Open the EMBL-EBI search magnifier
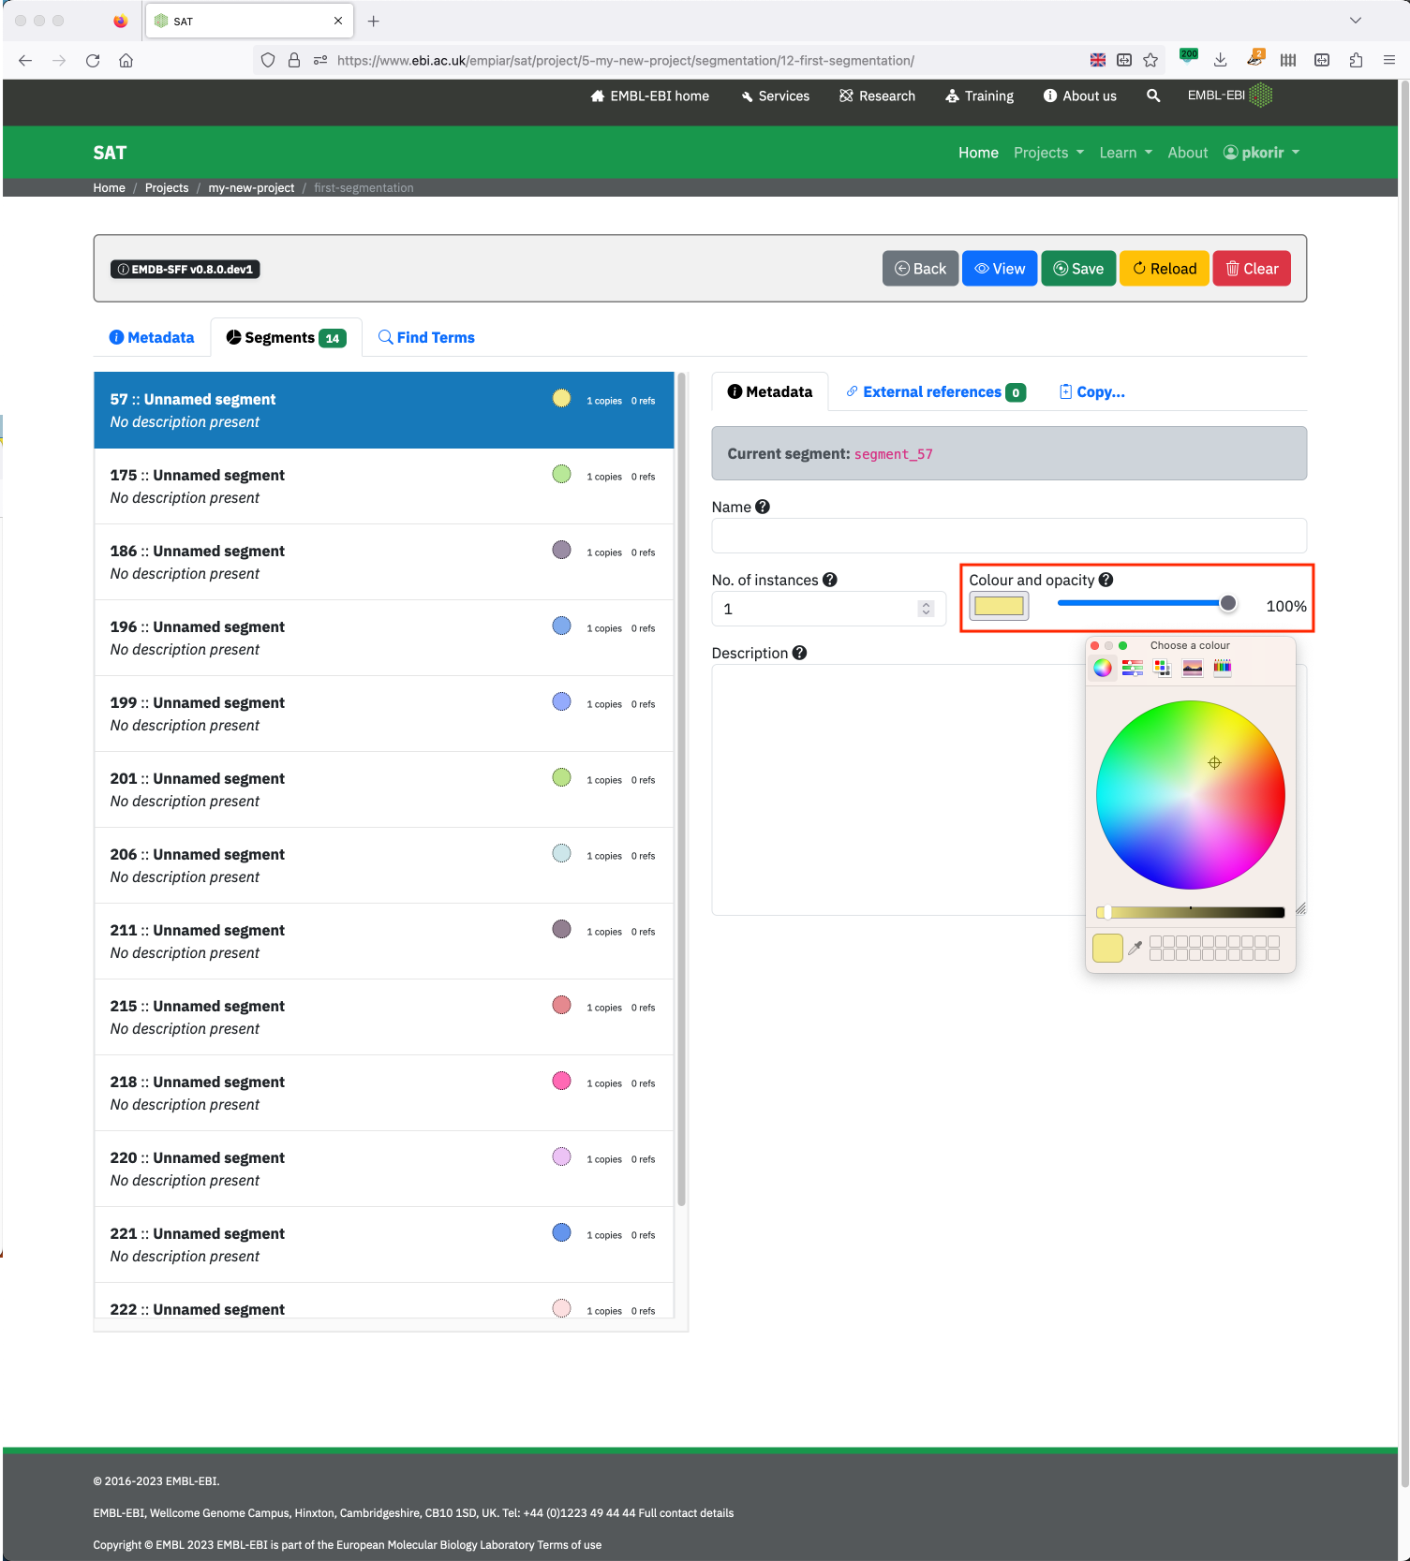Viewport: 1410px width, 1561px height. coord(1153,96)
